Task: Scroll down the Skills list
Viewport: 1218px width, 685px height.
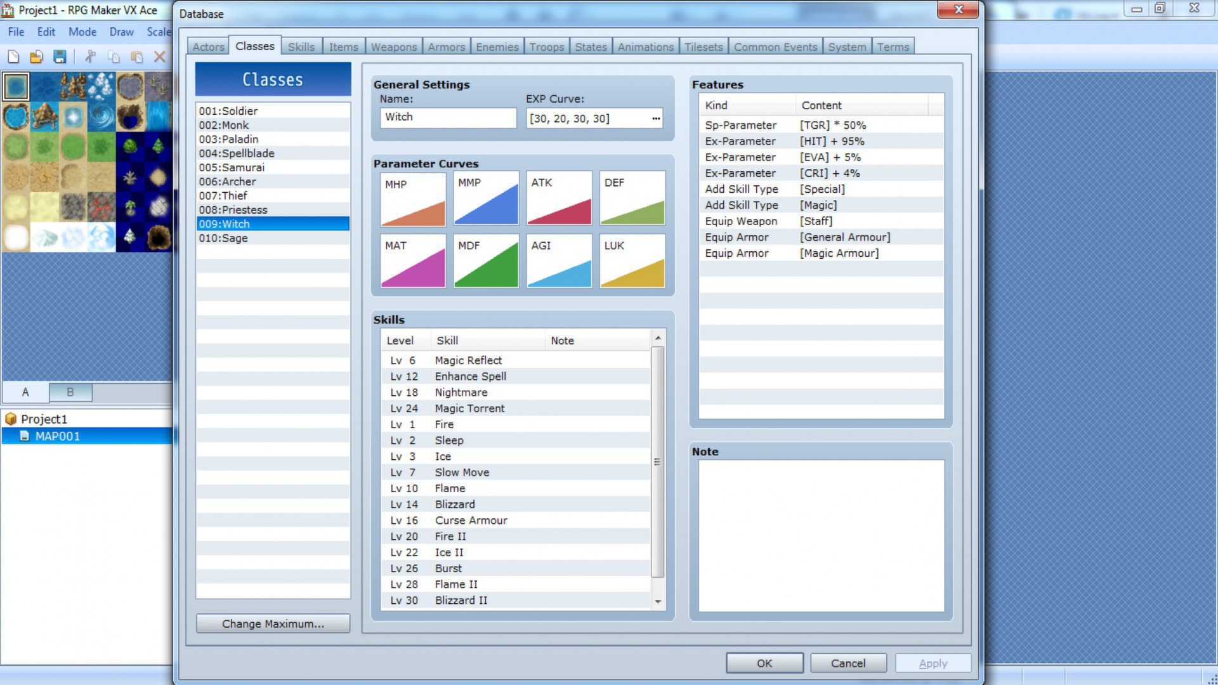Action: [658, 601]
